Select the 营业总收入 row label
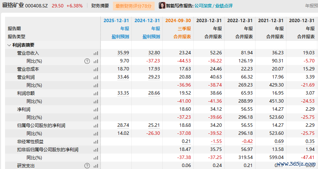 click(28, 53)
